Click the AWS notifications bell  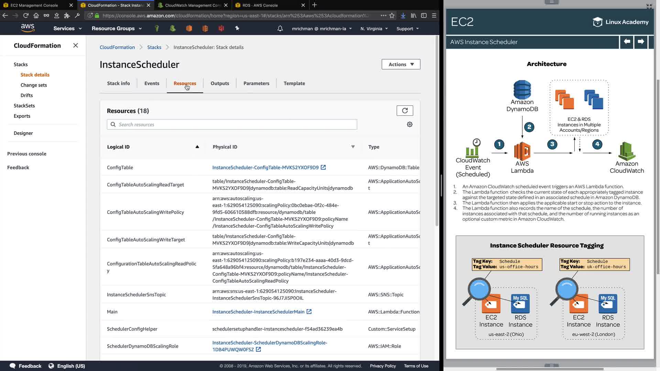click(x=280, y=29)
